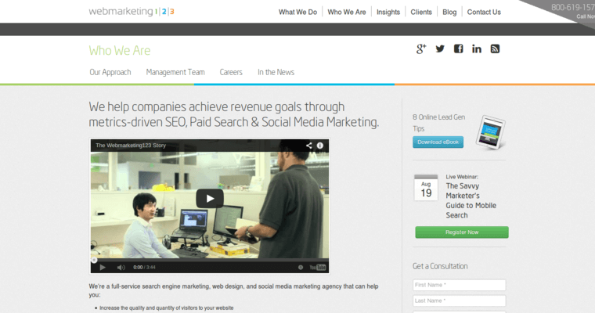This screenshot has height=313, width=595.
Task: Switch to the Management Team tab
Action: point(175,72)
